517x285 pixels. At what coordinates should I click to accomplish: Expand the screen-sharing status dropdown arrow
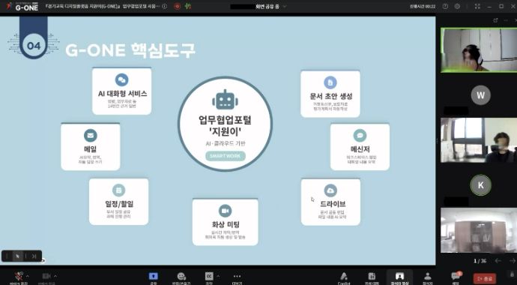pos(285,6)
